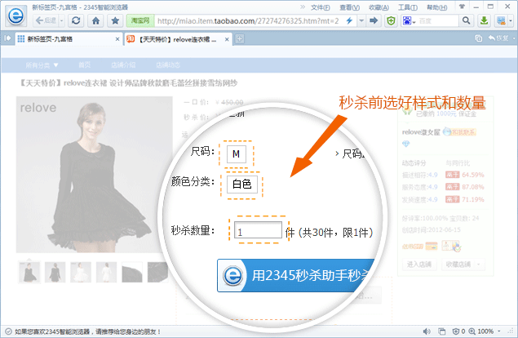The image size is (518, 338).
Task: Expand the back button history dropdown
Action: (x=60, y=20)
